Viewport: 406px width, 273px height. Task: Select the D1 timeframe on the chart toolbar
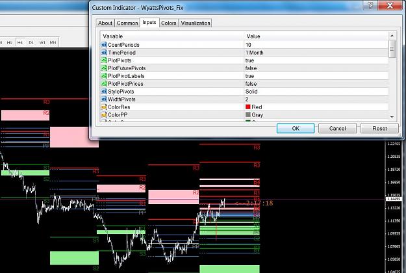coord(31,42)
